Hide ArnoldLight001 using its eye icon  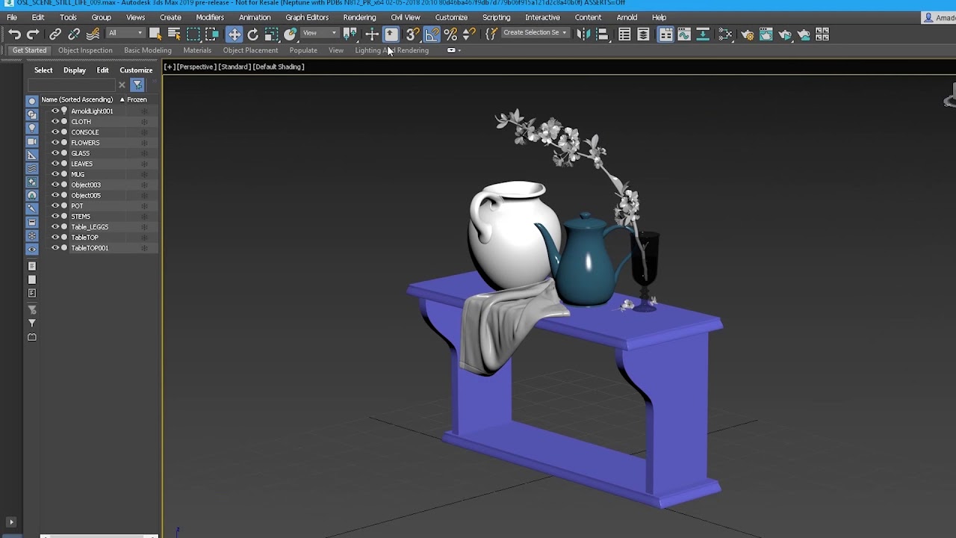(55, 111)
